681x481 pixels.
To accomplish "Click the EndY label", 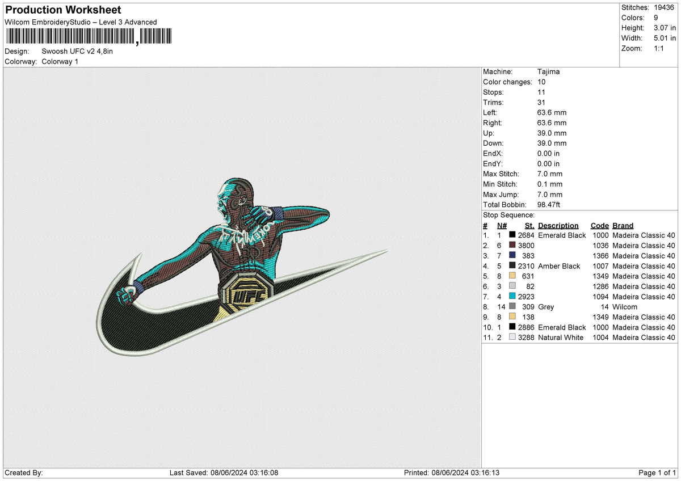I will 493,164.
